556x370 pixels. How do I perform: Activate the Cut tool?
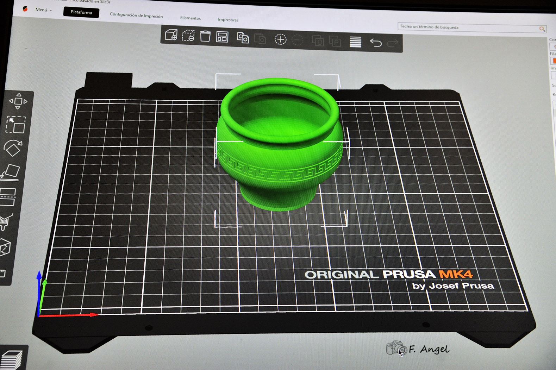click(x=8, y=197)
